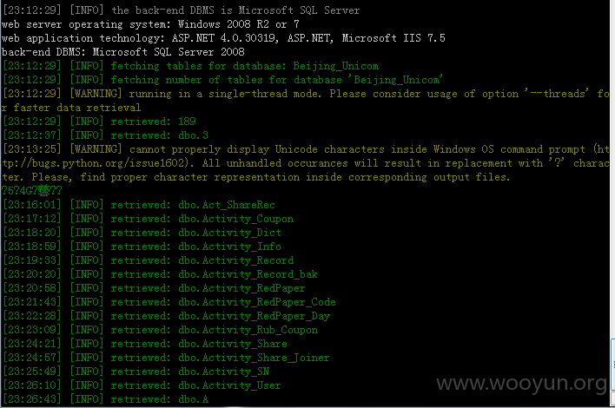Screen dimensions: 615x408
Task: Click the www.wooyun.org watermark
Action: coord(522,383)
